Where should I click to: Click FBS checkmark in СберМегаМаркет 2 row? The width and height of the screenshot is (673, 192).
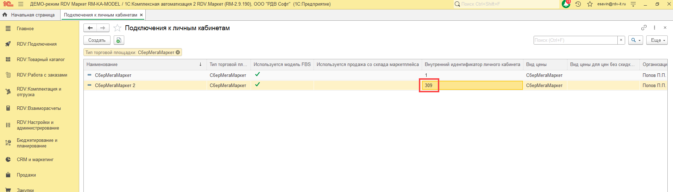[258, 84]
